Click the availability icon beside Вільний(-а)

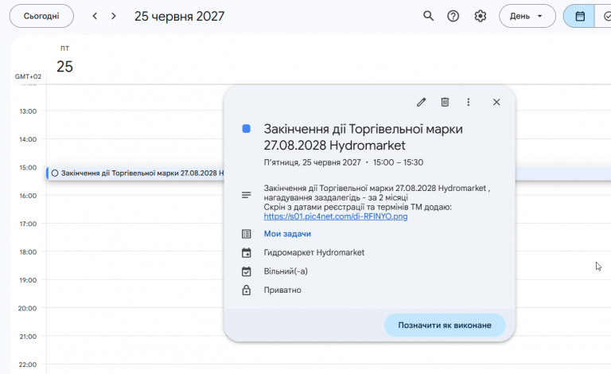(x=247, y=271)
